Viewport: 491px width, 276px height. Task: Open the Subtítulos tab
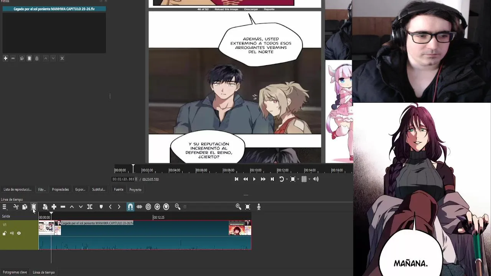(x=99, y=189)
